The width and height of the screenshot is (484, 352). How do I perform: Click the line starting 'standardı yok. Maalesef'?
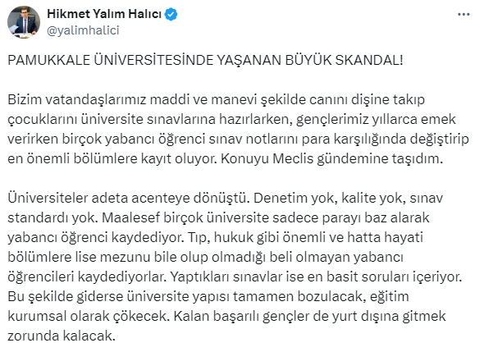tap(218, 217)
